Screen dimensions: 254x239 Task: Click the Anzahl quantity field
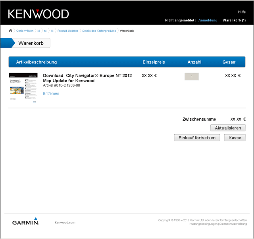click(x=191, y=77)
